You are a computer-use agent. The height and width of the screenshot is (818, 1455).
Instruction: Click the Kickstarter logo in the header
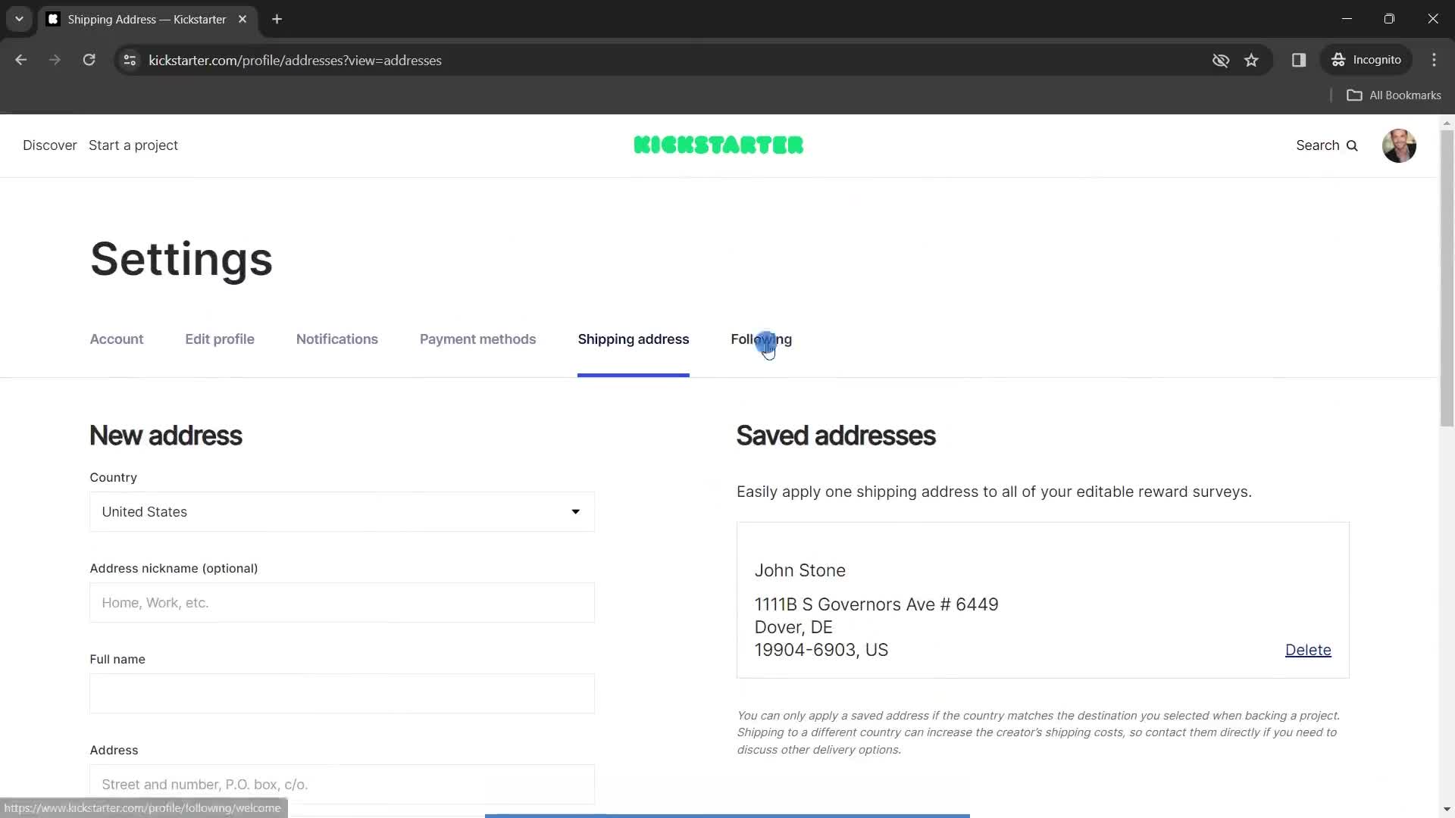point(719,145)
